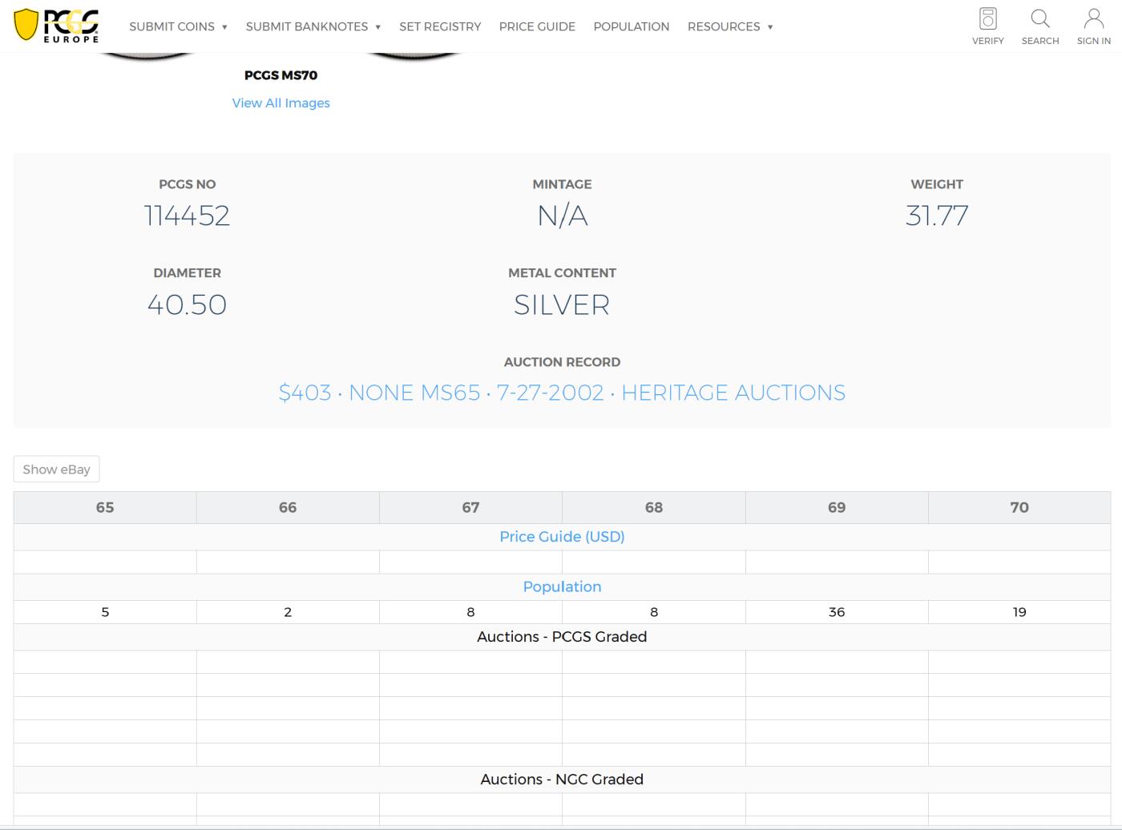The height and width of the screenshot is (830, 1122).
Task: Select the grade 65 column header
Action: [105, 507]
